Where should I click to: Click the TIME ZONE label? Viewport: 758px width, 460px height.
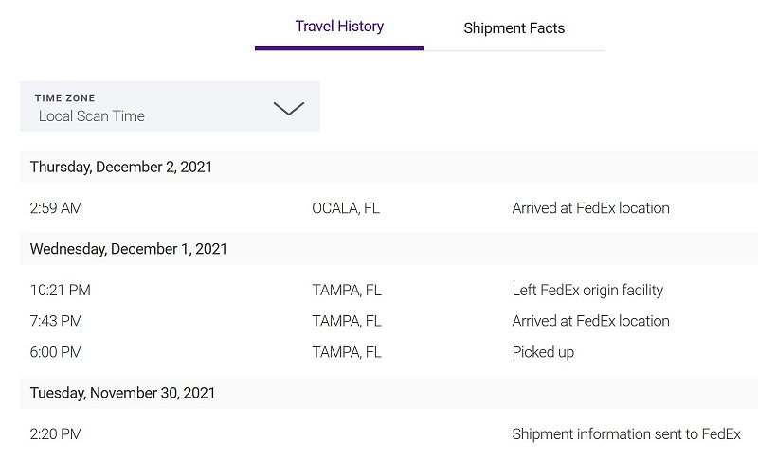click(64, 98)
